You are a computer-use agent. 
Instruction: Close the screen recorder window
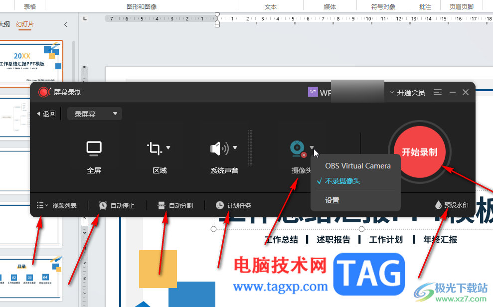pyautogui.click(x=466, y=92)
